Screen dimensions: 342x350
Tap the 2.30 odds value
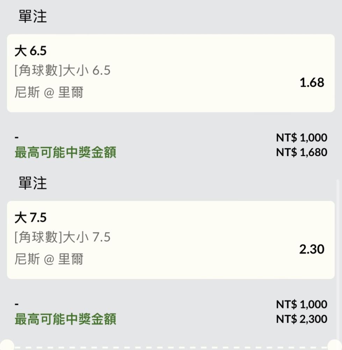312,249
